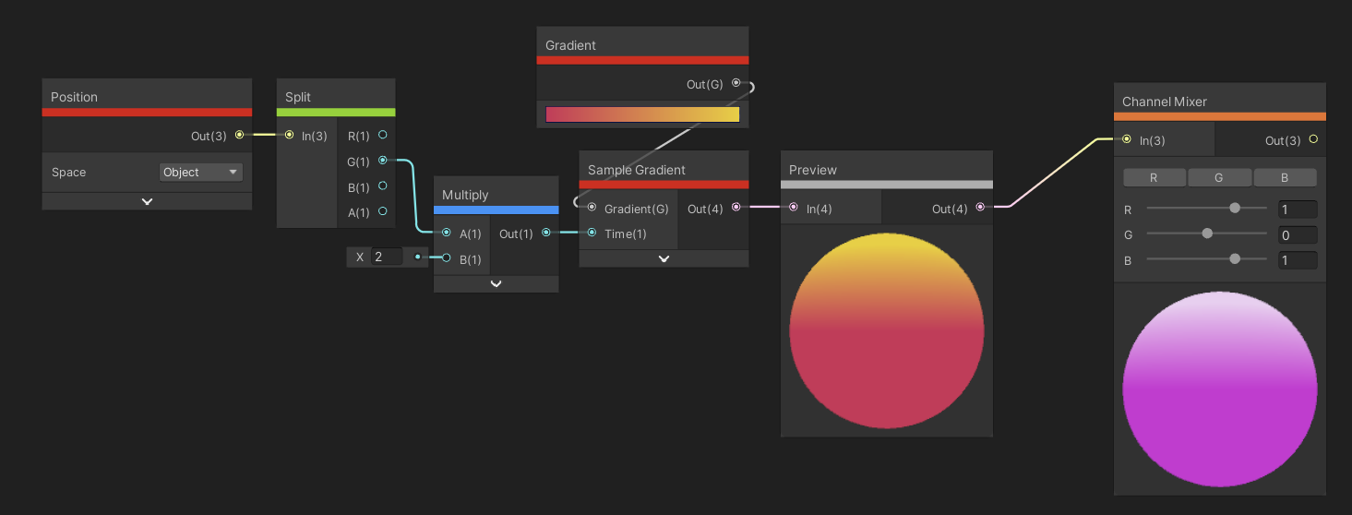Screen dimensions: 1352x515
Task: Click the Gradient color bar swatch
Action: point(642,115)
